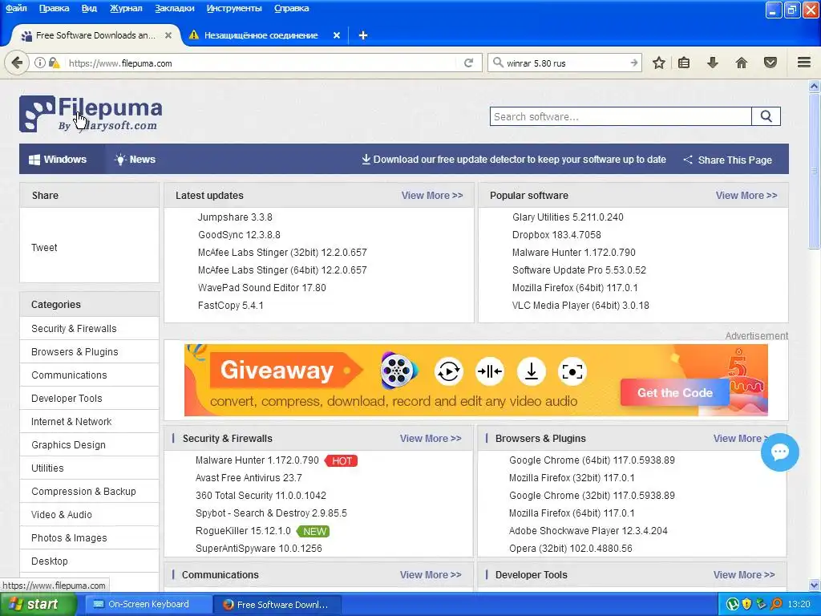Go to the home page icon
This screenshot has width=821, height=616.
pyautogui.click(x=742, y=63)
